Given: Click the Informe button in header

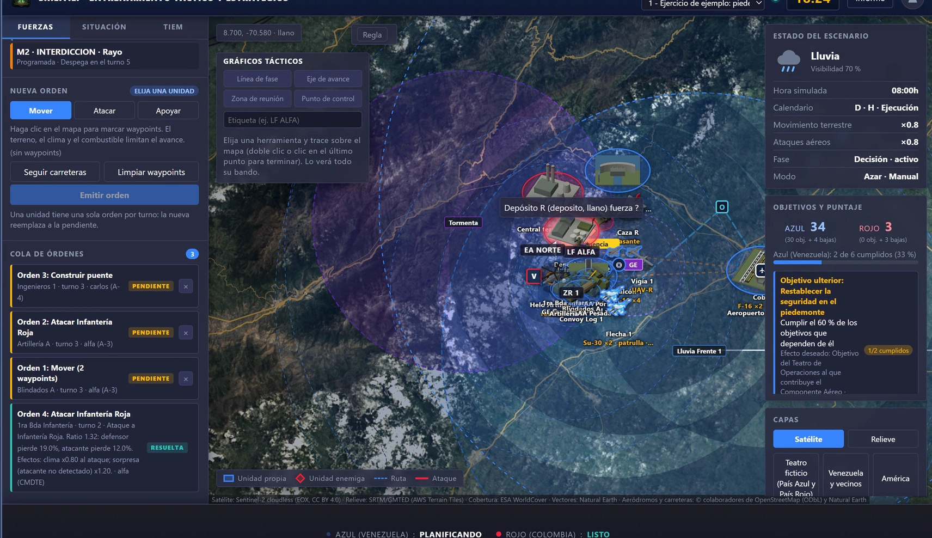Looking at the screenshot, I should [870, 2].
